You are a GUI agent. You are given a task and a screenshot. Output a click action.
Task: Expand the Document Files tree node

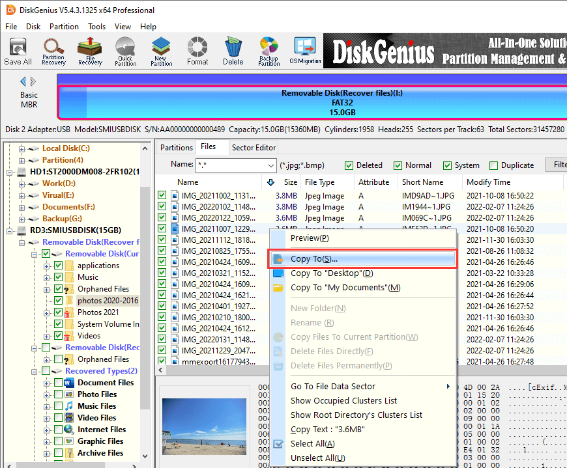pyautogui.click(x=48, y=383)
